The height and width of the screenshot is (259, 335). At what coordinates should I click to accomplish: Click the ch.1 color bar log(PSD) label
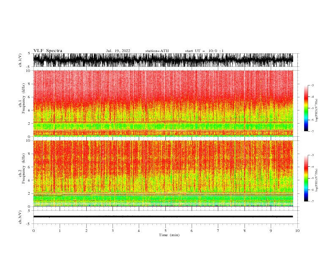[316, 110]
